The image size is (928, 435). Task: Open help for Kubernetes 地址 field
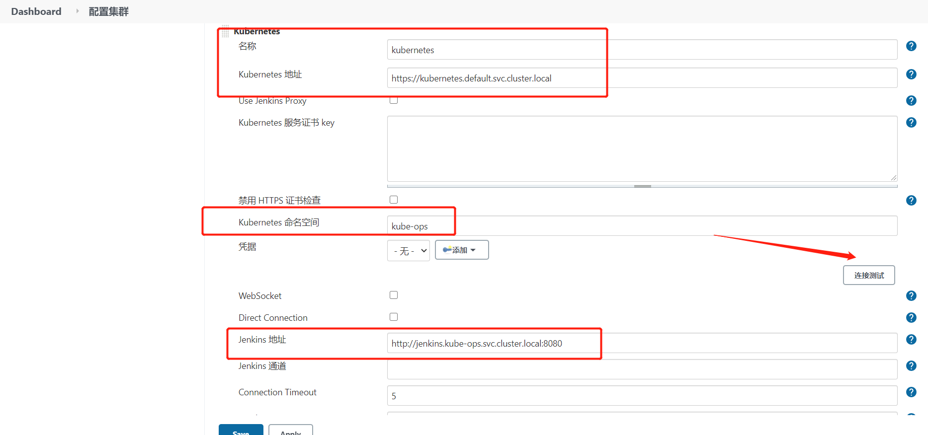pos(911,74)
